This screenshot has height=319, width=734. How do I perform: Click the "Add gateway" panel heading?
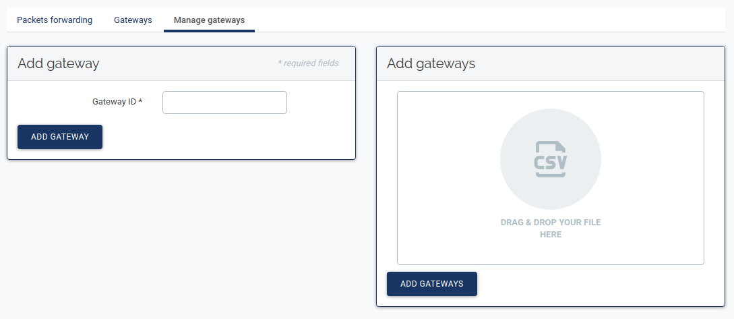[59, 64]
